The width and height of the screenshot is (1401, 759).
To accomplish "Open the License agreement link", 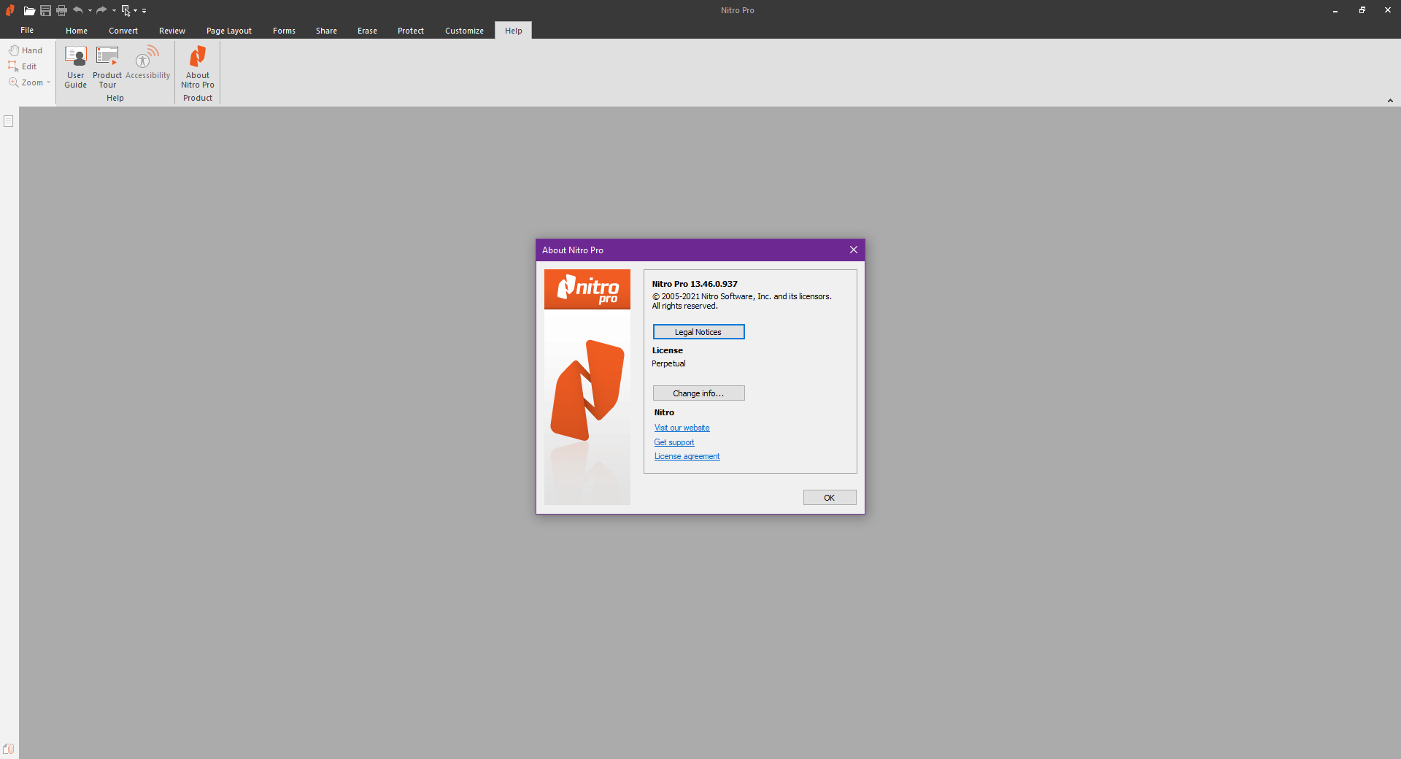I will pyautogui.click(x=687, y=456).
